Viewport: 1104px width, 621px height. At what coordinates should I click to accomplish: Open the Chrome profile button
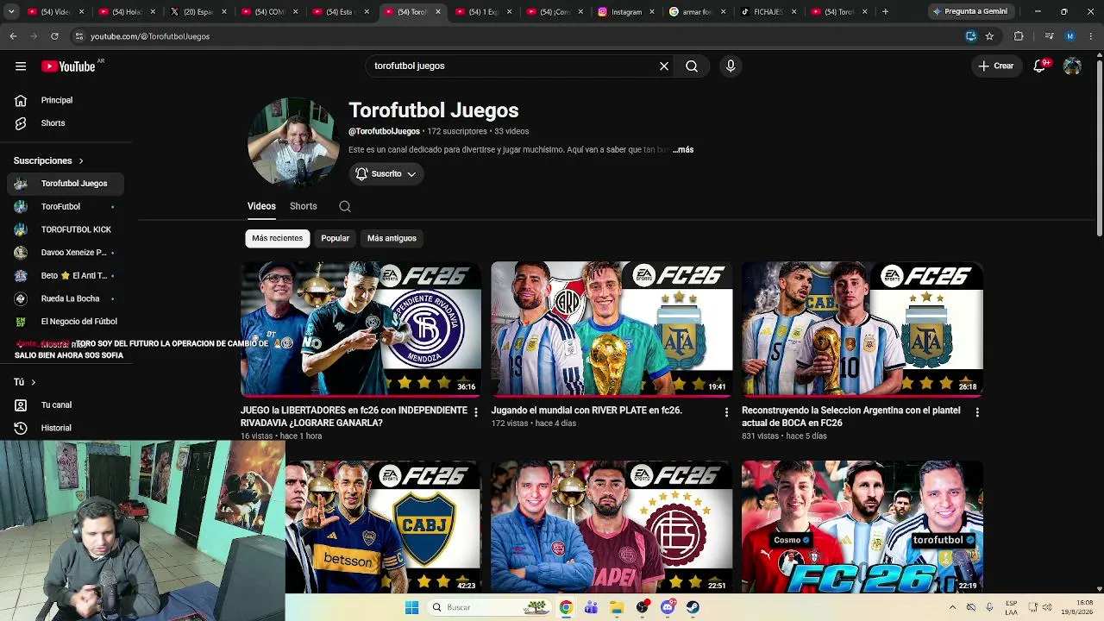coord(1070,36)
